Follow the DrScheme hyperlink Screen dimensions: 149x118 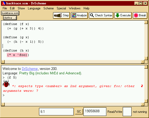[30, 69]
